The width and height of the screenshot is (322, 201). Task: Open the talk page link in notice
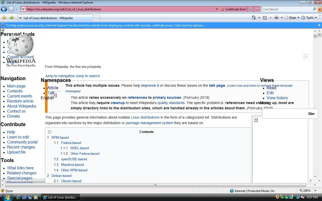[x=217, y=85]
